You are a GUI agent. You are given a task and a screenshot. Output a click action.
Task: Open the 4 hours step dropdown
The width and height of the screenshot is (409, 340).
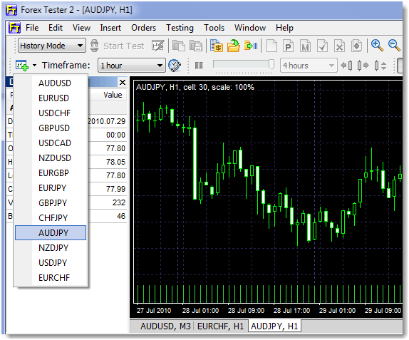(x=309, y=66)
